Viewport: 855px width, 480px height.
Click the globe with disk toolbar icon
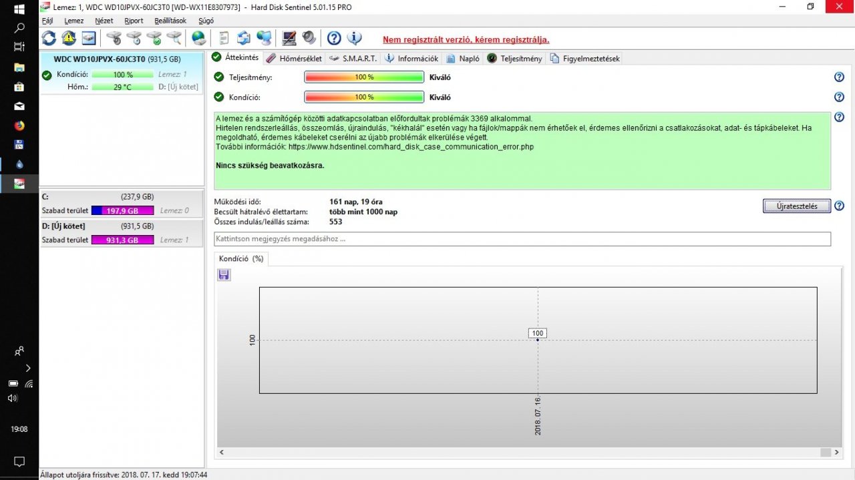pyautogui.click(x=198, y=38)
